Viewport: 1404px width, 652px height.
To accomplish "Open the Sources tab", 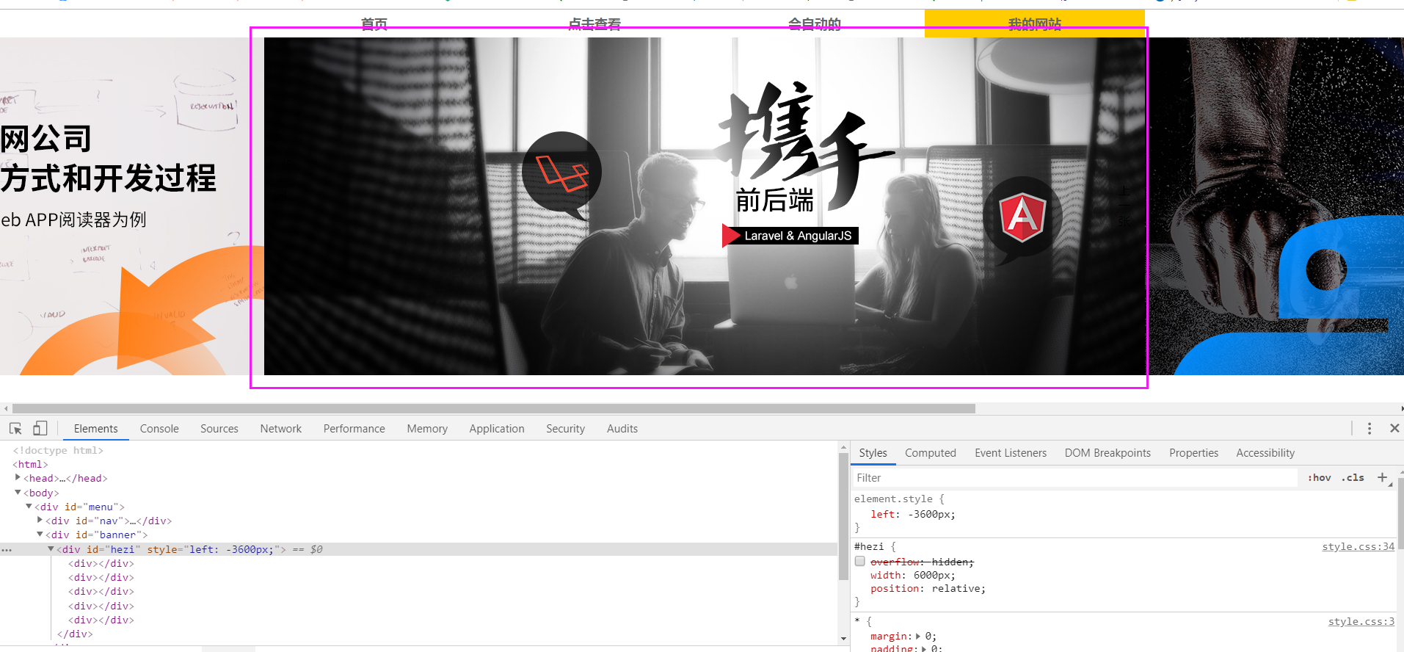I will click(219, 429).
